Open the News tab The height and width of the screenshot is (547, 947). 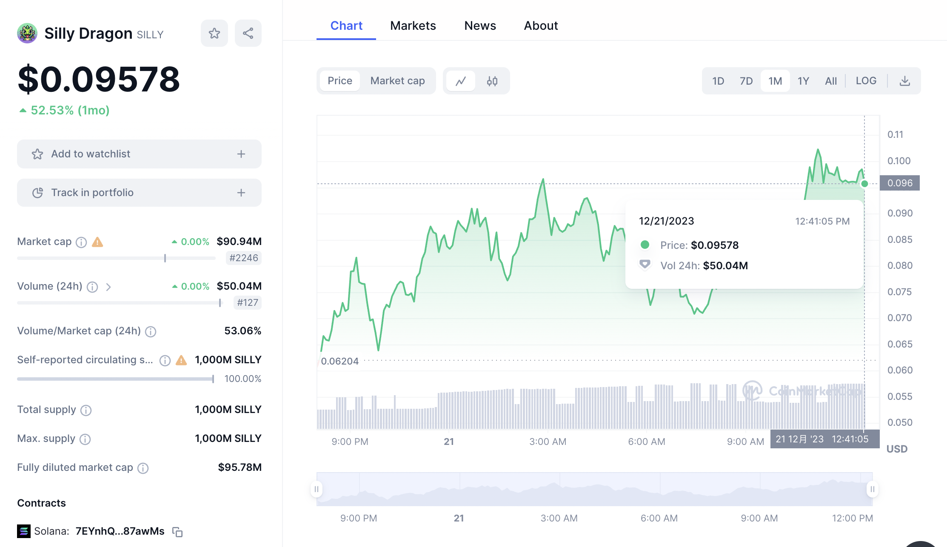pos(480,26)
